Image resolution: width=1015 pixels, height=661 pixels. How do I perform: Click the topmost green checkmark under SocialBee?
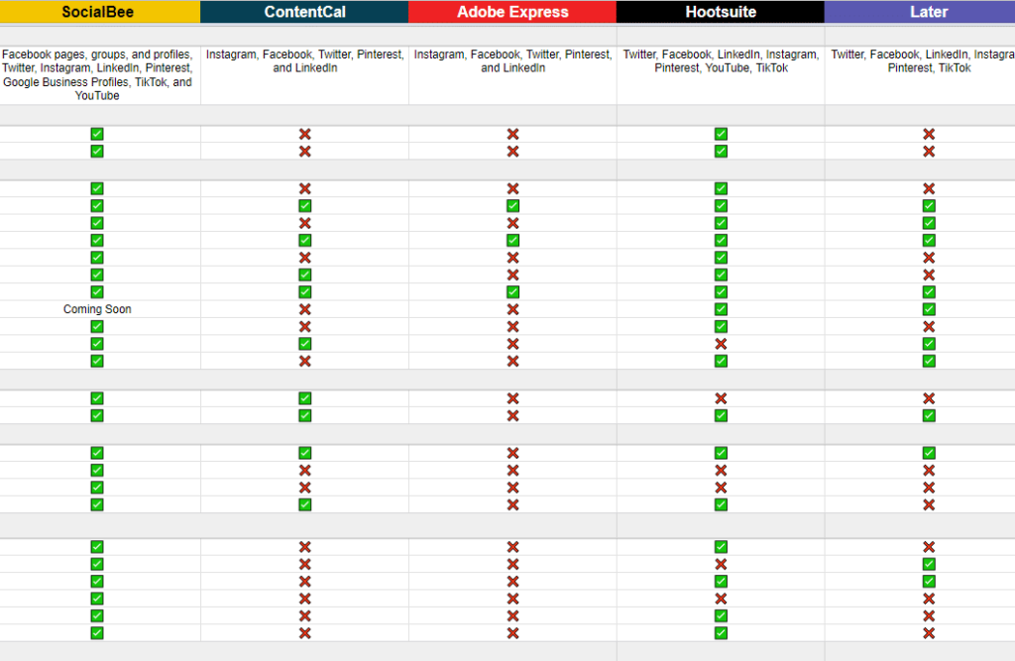(x=96, y=134)
